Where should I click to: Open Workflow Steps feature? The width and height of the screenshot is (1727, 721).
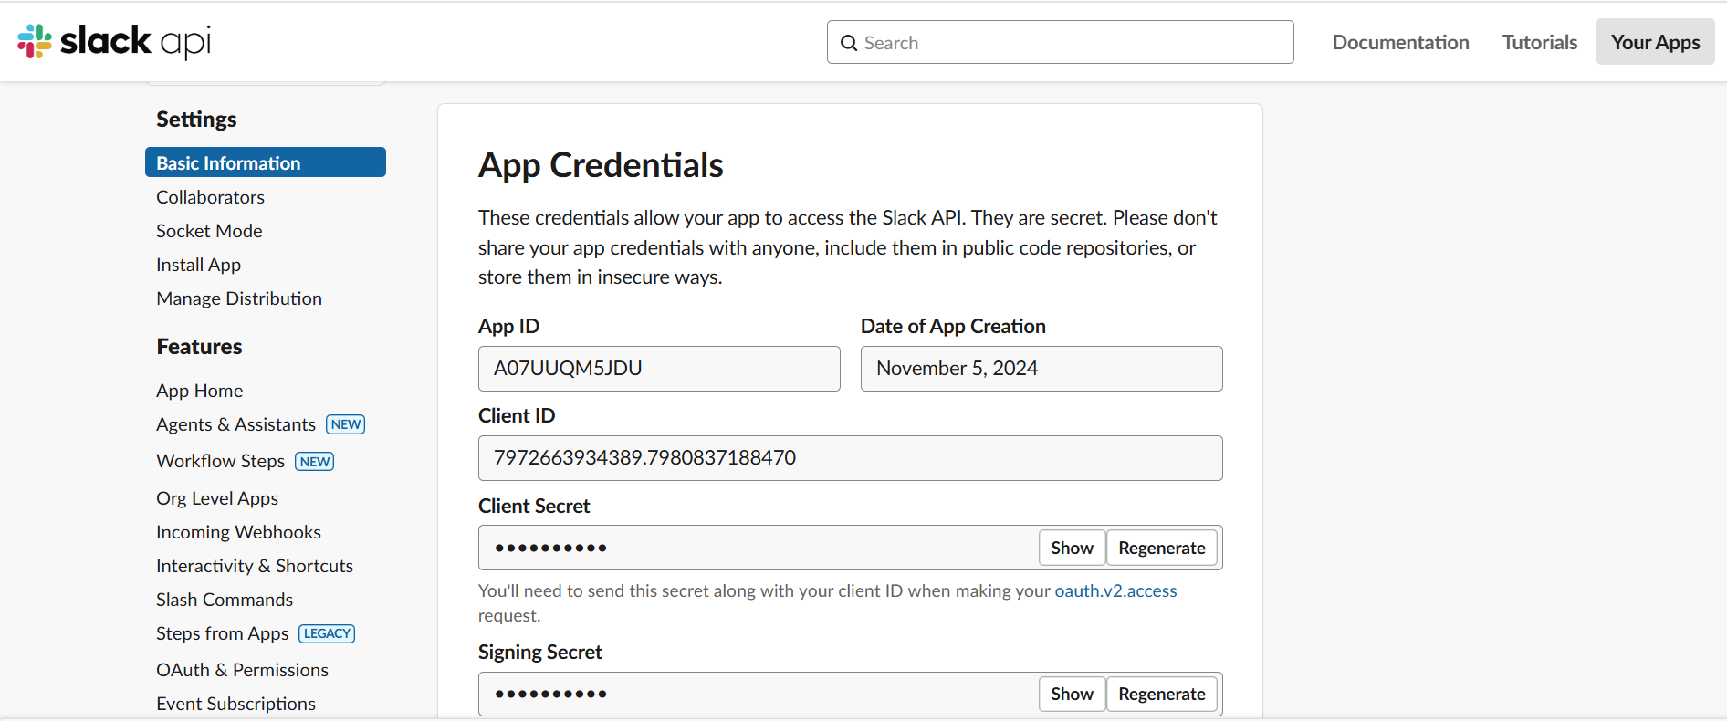coord(220,461)
